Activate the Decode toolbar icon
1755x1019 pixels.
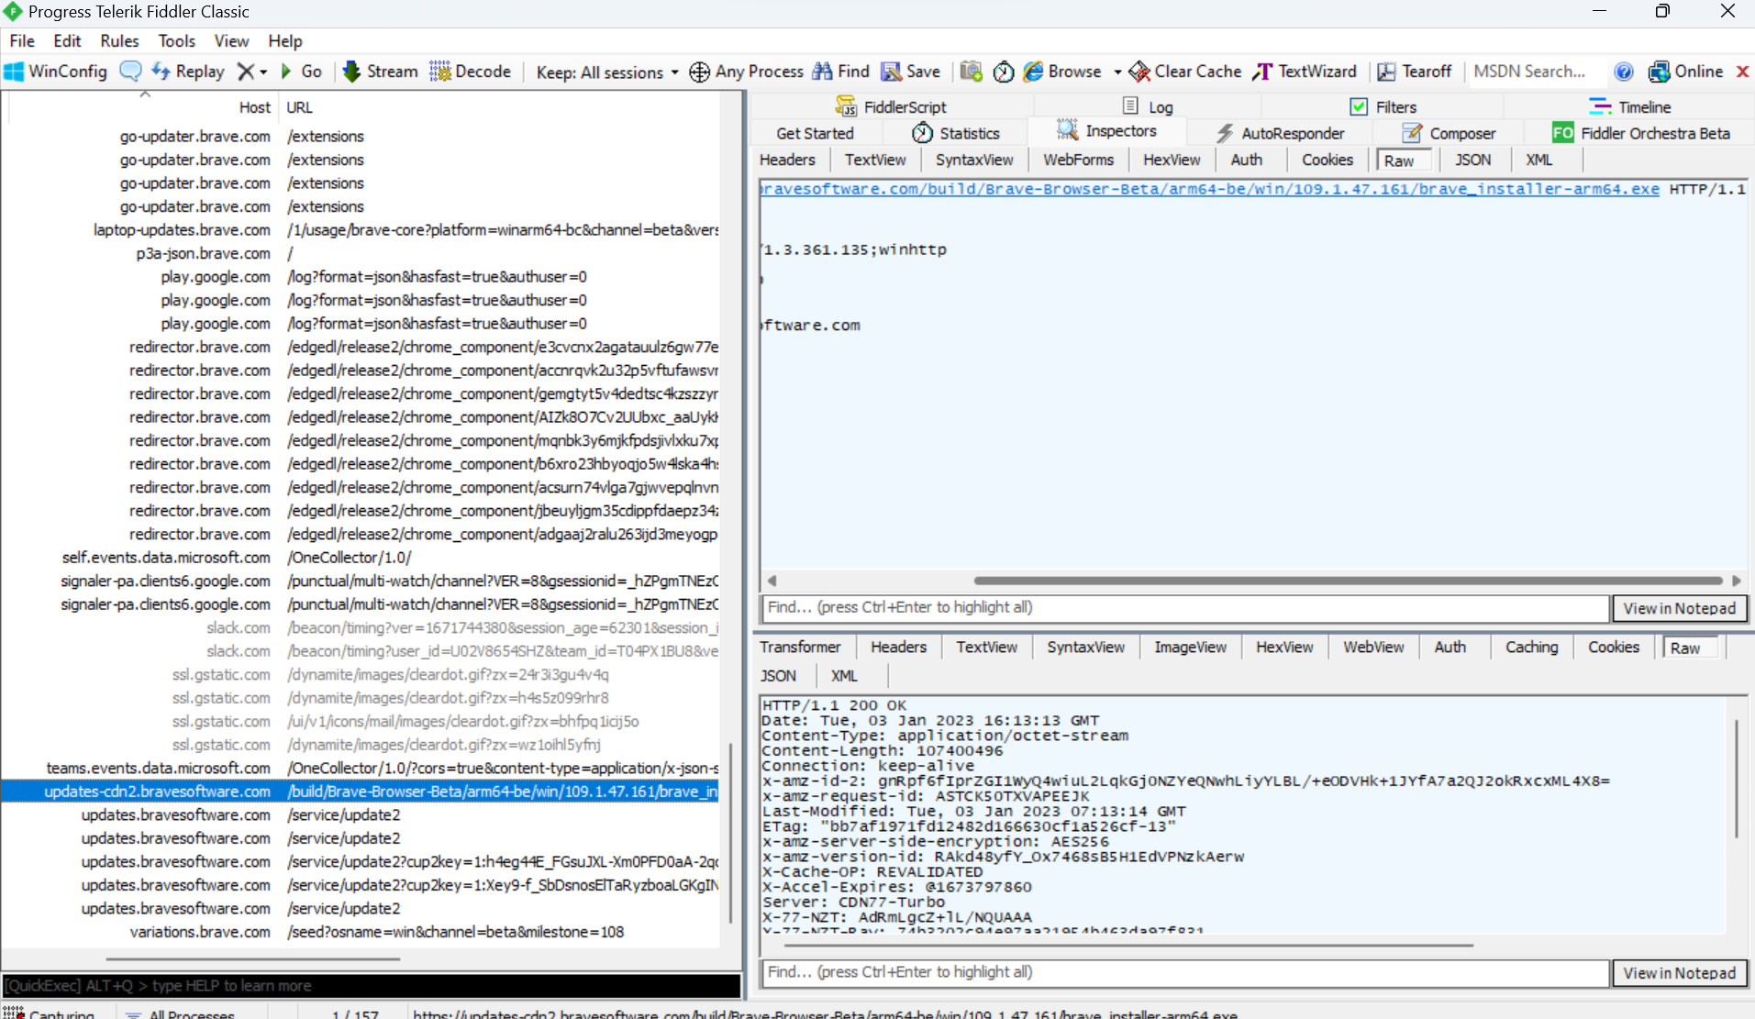pyautogui.click(x=470, y=71)
